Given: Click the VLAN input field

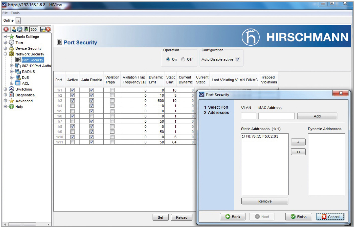Looking at the screenshot, I should click(249, 116).
